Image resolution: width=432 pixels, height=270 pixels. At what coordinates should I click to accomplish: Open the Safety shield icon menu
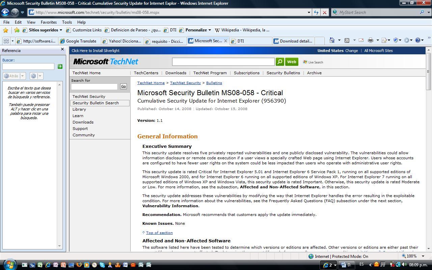click(396, 40)
